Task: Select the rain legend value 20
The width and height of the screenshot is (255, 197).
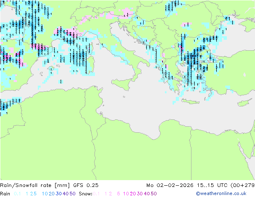Action: click(x=52, y=194)
